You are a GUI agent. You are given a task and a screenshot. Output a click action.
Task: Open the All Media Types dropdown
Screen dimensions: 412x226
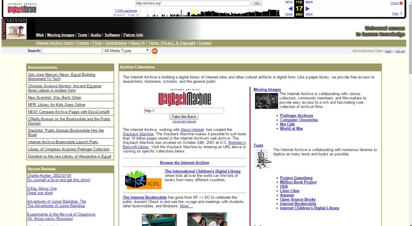coord(127,51)
